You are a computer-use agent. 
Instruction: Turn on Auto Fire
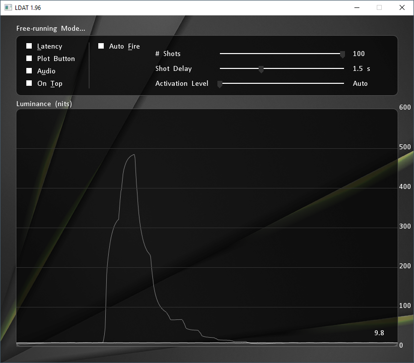(x=101, y=46)
